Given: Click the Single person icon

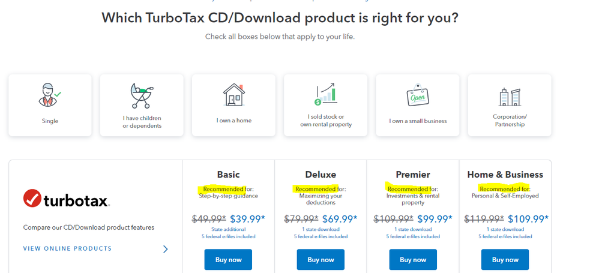Looking at the screenshot, I should coord(50,94).
